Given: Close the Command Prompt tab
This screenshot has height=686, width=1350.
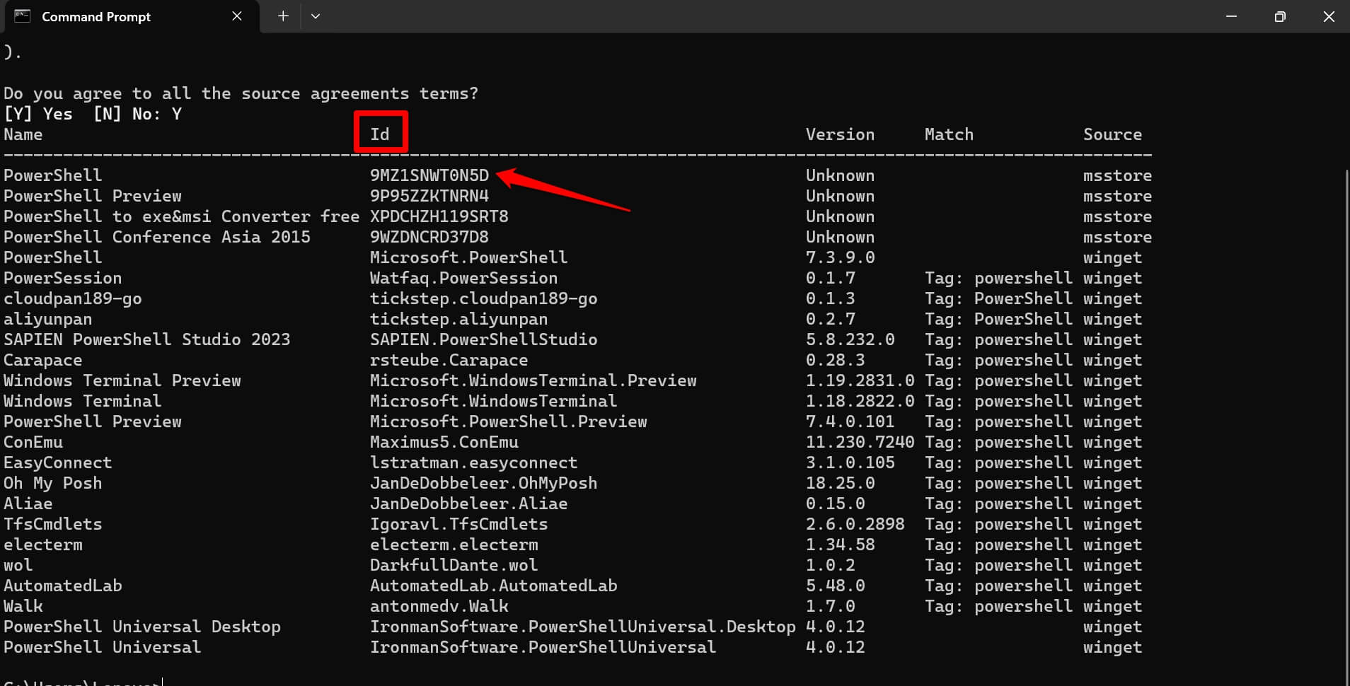Looking at the screenshot, I should (237, 16).
